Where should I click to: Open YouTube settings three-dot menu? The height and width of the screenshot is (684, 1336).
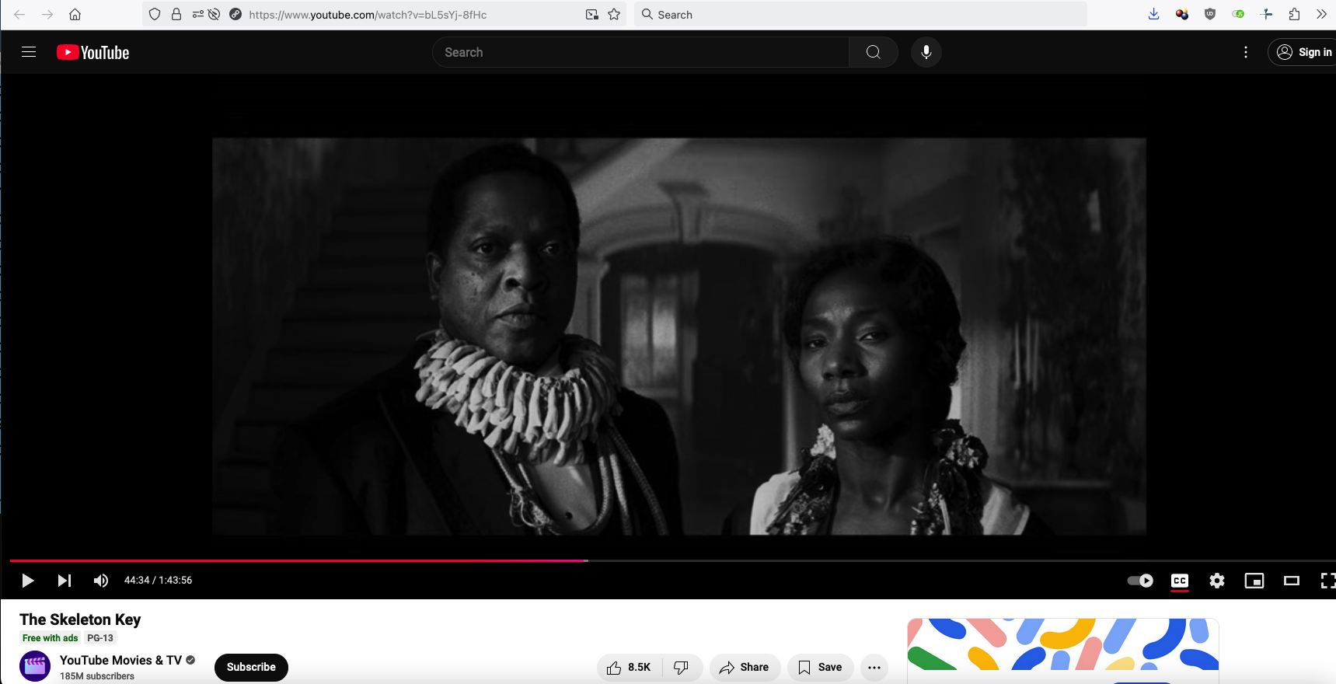[x=1246, y=52]
